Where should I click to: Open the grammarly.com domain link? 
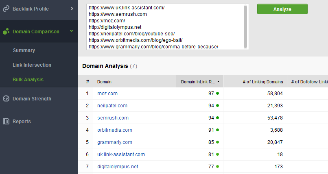pyautogui.click(x=115, y=142)
